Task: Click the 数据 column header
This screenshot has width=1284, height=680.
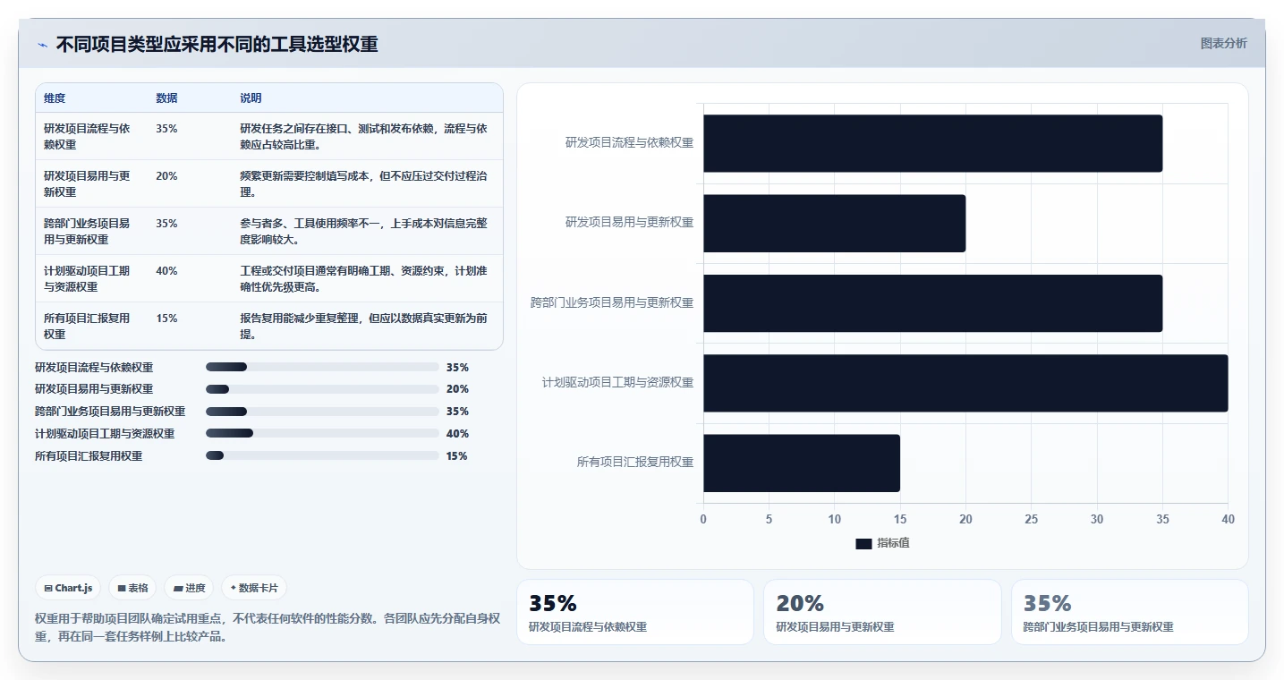Action: (166, 98)
